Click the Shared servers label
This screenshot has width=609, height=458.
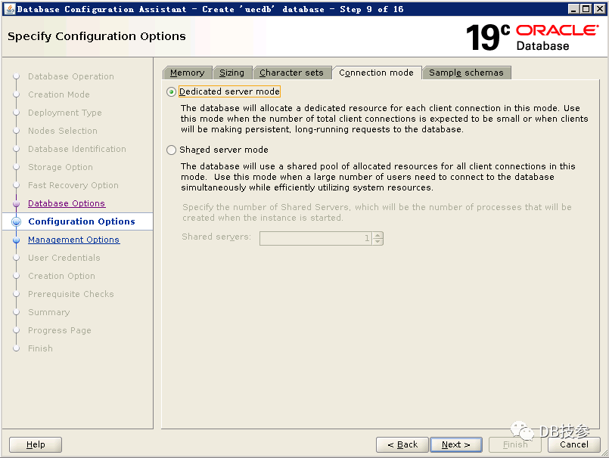point(216,237)
